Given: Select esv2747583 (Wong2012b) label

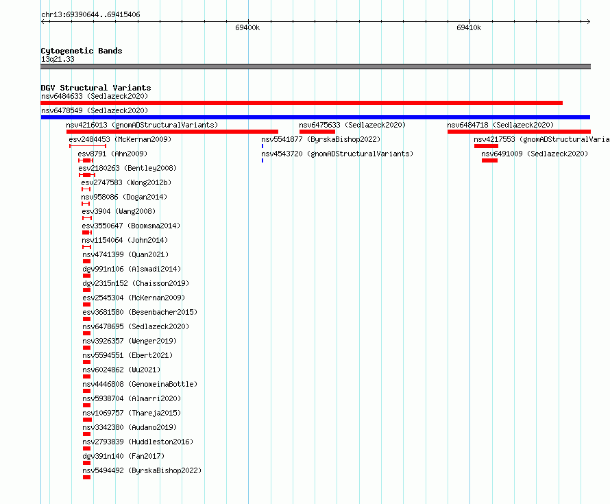Looking at the screenshot, I should coord(126,182).
